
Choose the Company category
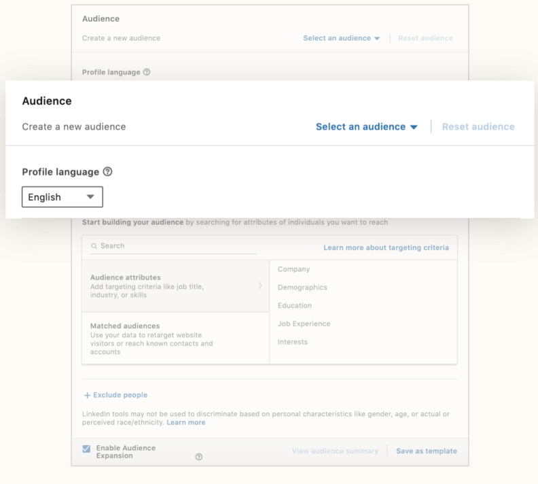[293, 269]
